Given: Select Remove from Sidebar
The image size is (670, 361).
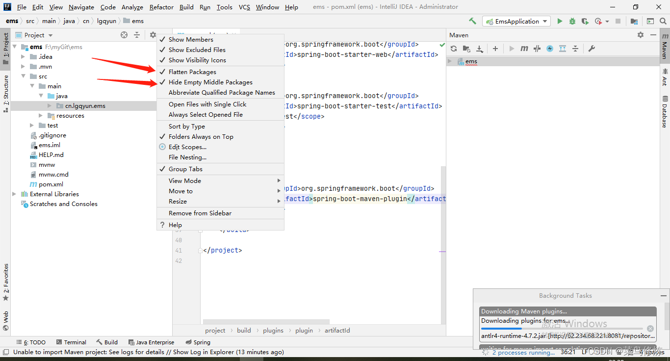Looking at the screenshot, I should 220,213.
